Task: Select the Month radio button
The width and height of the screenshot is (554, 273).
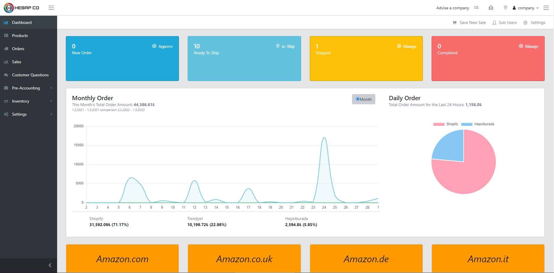Action: 358,99
